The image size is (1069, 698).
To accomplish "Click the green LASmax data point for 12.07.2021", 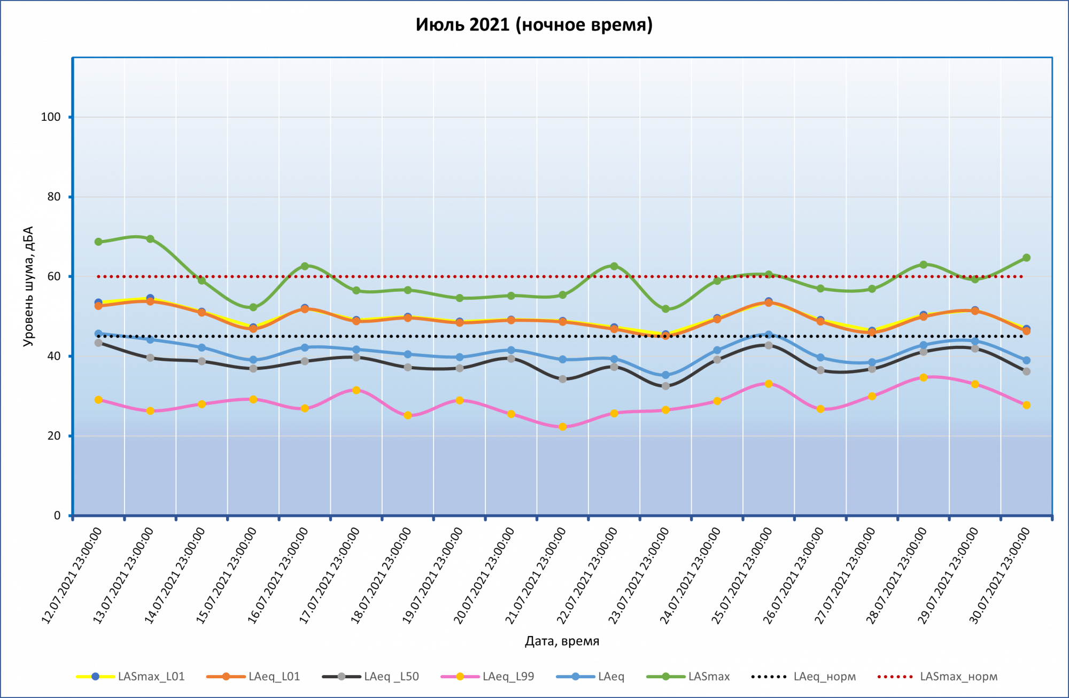I will click(x=98, y=242).
